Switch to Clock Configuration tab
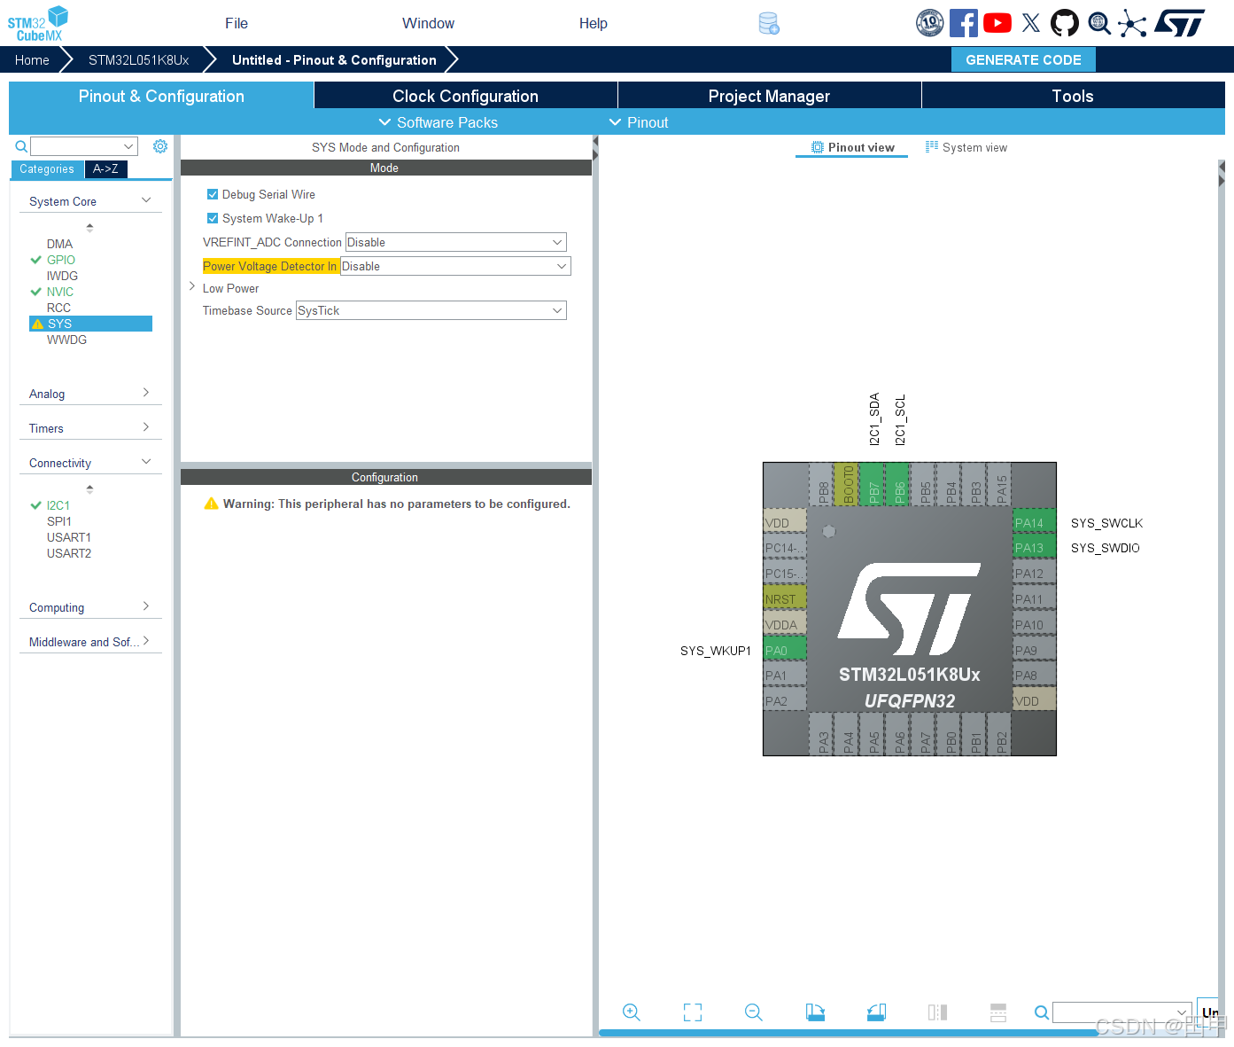1234x1047 pixels. 465,96
